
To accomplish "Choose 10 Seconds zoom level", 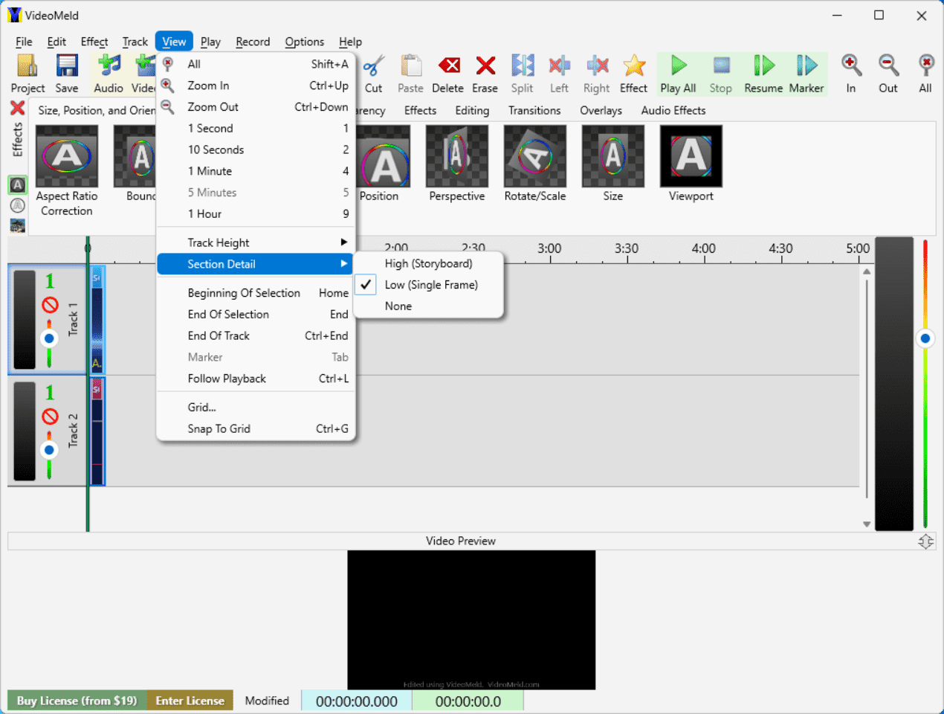I will tap(256, 149).
